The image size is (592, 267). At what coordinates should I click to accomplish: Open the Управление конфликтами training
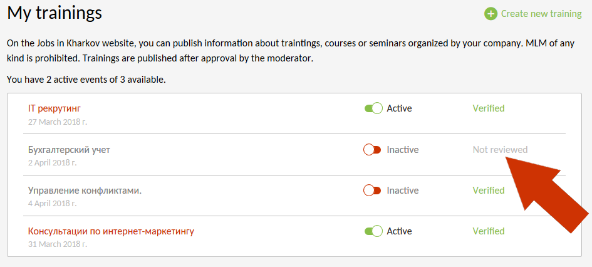(x=85, y=191)
